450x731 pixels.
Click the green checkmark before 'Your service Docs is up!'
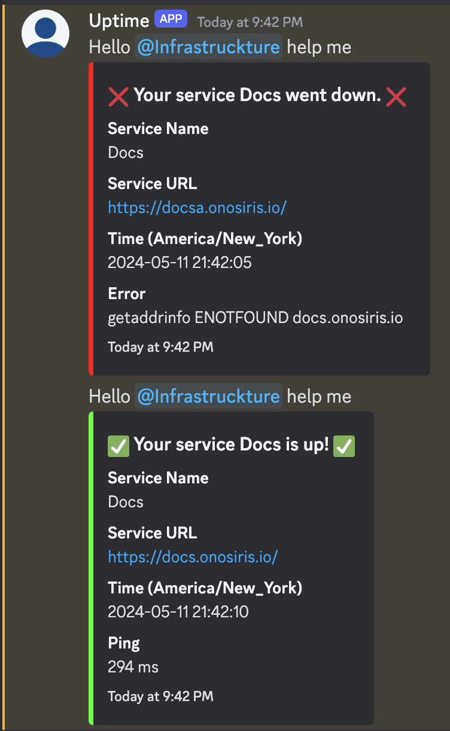click(x=118, y=446)
